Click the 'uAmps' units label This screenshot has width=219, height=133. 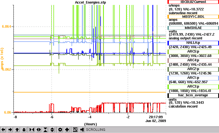[174, 5]
